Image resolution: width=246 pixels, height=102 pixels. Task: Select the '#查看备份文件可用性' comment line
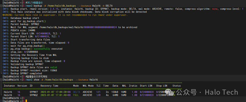(x=25, y=76)
